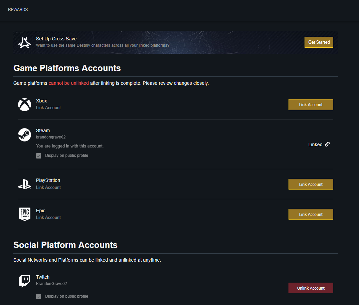Click the Steam username brandongrave02

coord(48,137)
